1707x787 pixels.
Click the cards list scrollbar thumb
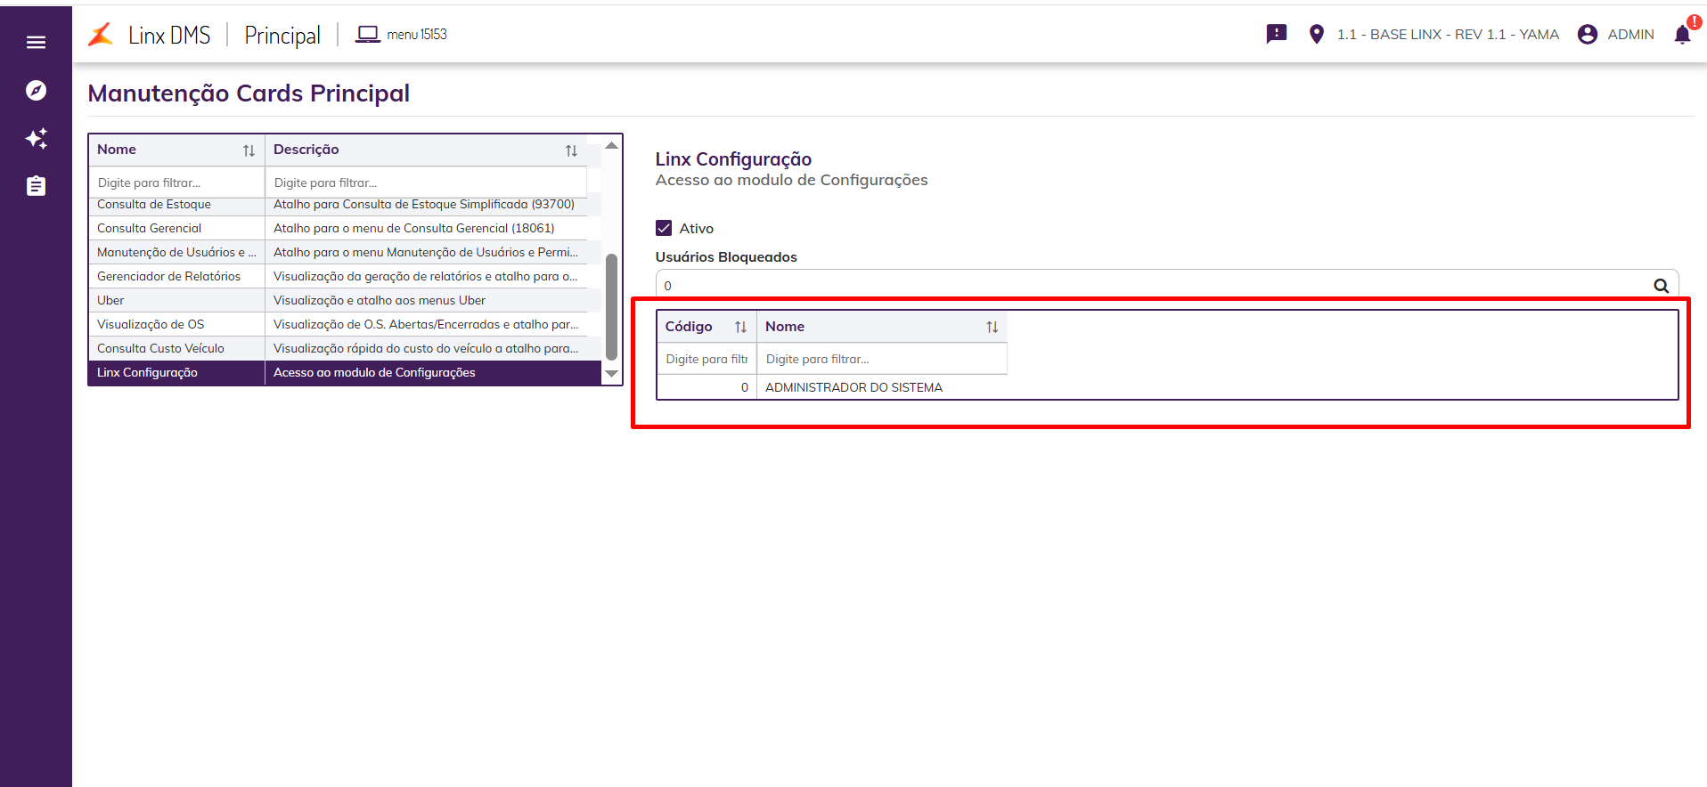[611, 307]
